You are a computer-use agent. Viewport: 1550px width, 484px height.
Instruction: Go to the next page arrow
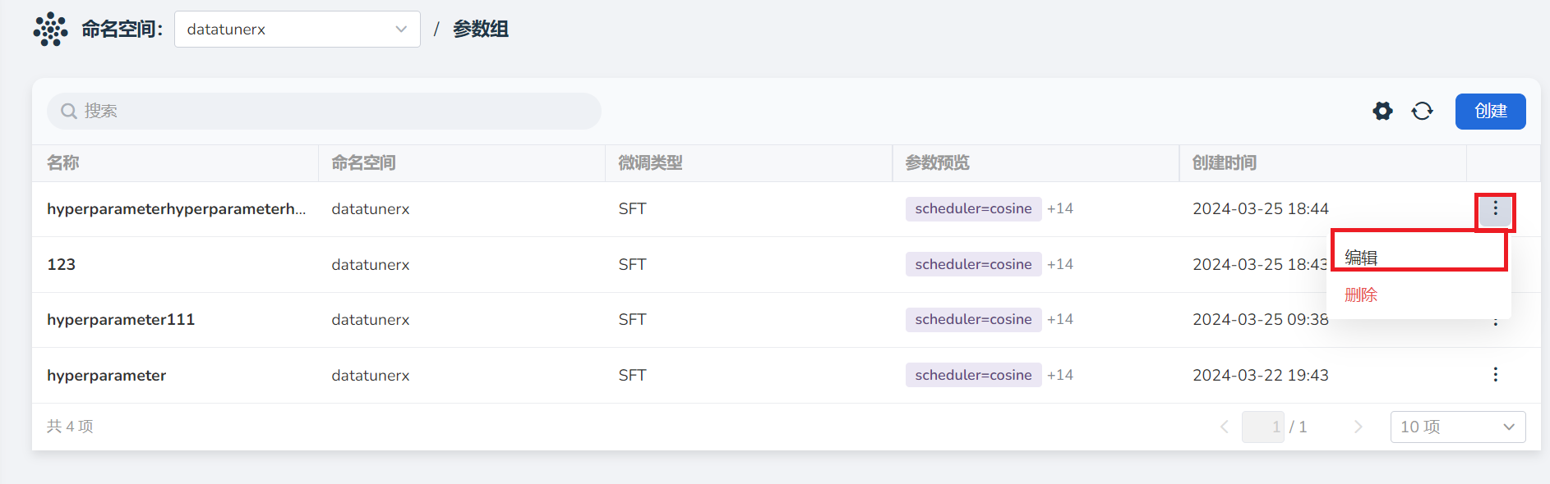coord(1358,427)
